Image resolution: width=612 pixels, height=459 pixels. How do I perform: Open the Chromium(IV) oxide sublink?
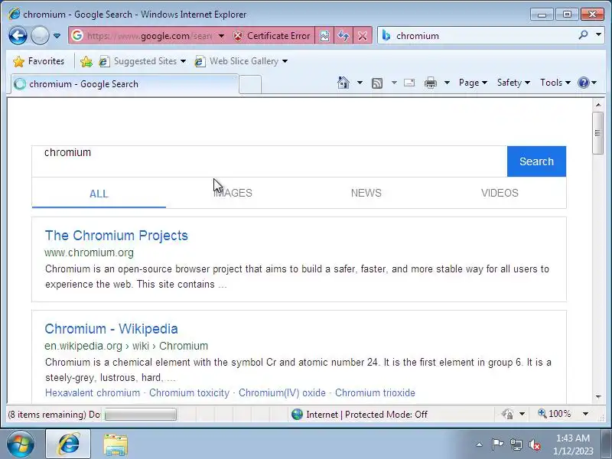[282, 393]
